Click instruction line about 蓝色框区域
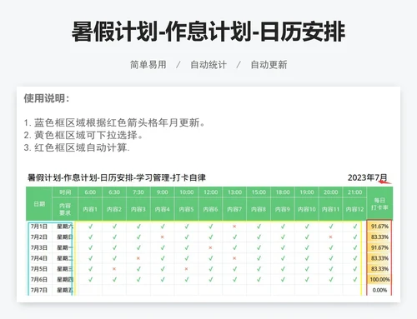 pyautogui.click(x=114, y=122)
